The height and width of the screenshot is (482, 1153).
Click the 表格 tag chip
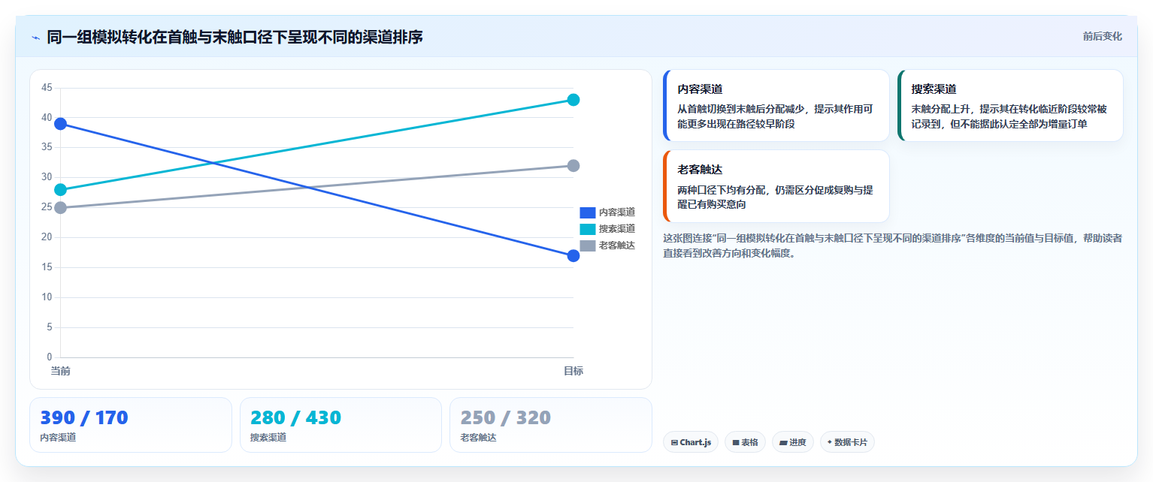[x=745, y=442]
